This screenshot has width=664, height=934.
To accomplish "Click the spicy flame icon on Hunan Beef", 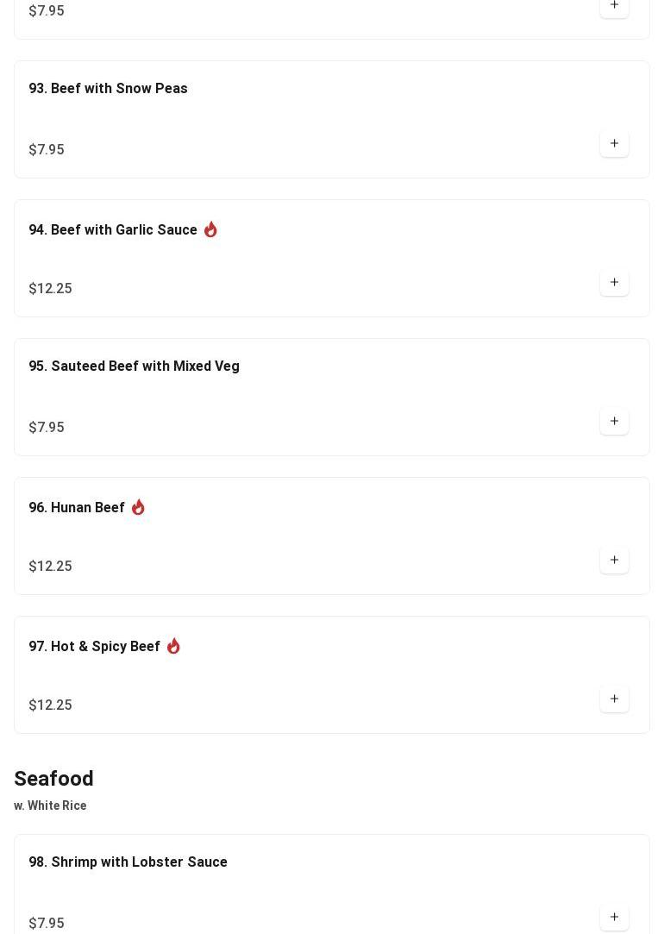I will (138, 507).
